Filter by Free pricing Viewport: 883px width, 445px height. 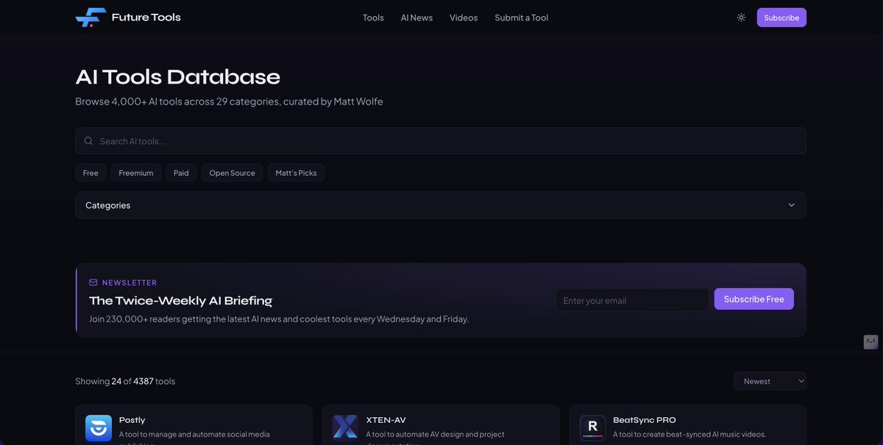[x=91, y=173]
